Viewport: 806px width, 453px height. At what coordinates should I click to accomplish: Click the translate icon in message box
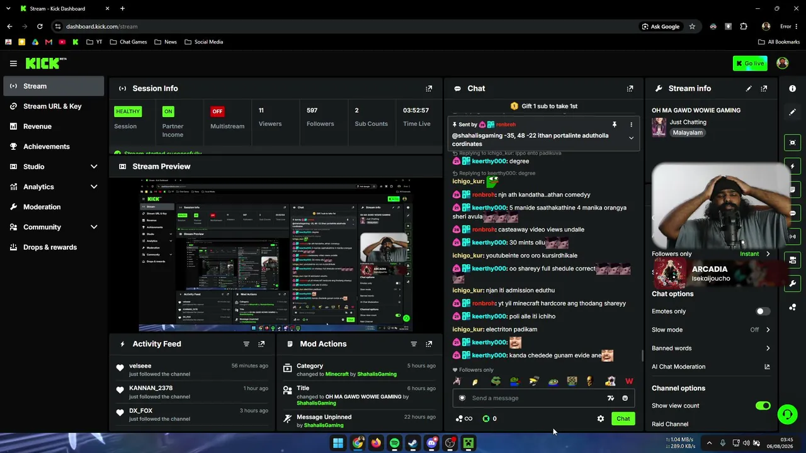[610, 398]
